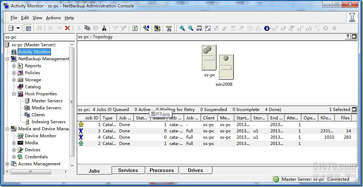Screen dimensions: 363x187
Task: Expand the Access Management tree node
Action: tap(7, 164)
